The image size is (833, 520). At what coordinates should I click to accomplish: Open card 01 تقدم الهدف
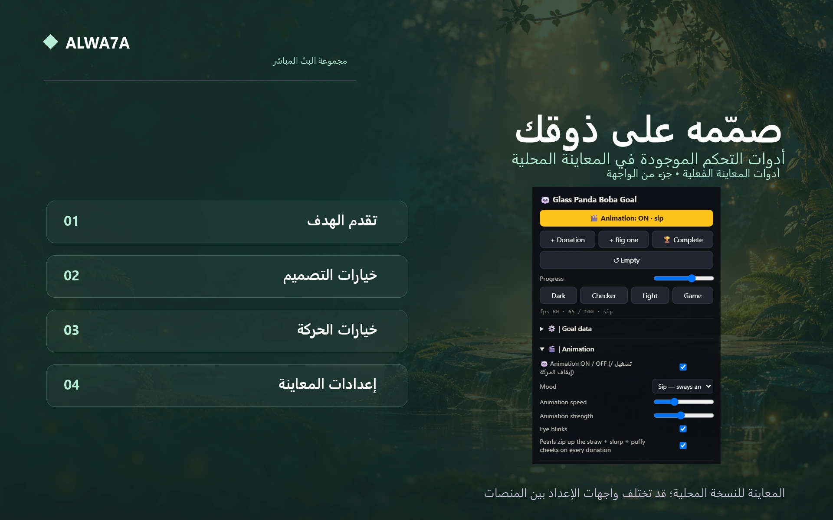point(227,222)
